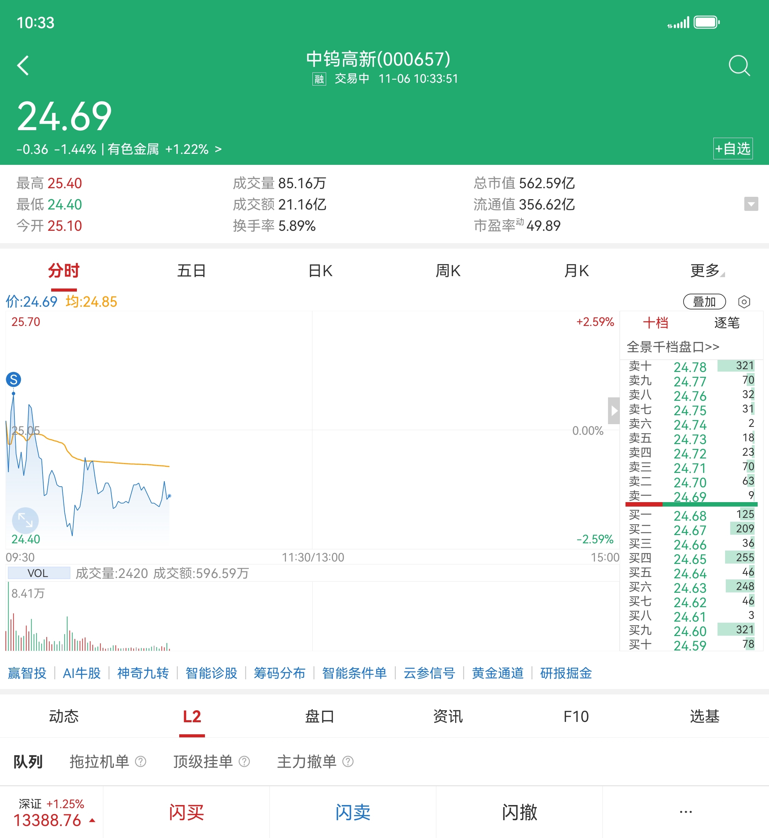Viewport: 769px width, 838px height.
Task: Tap the fullscreen expand chart icon
Action: click(x=25, y=520)
